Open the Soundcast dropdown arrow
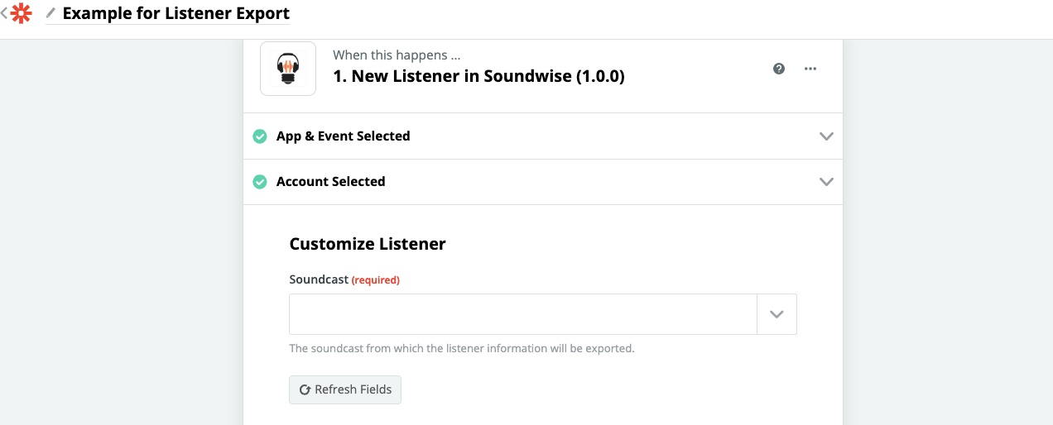The height and width of the screenshot is (425, 1053). (x=777, y=314)
